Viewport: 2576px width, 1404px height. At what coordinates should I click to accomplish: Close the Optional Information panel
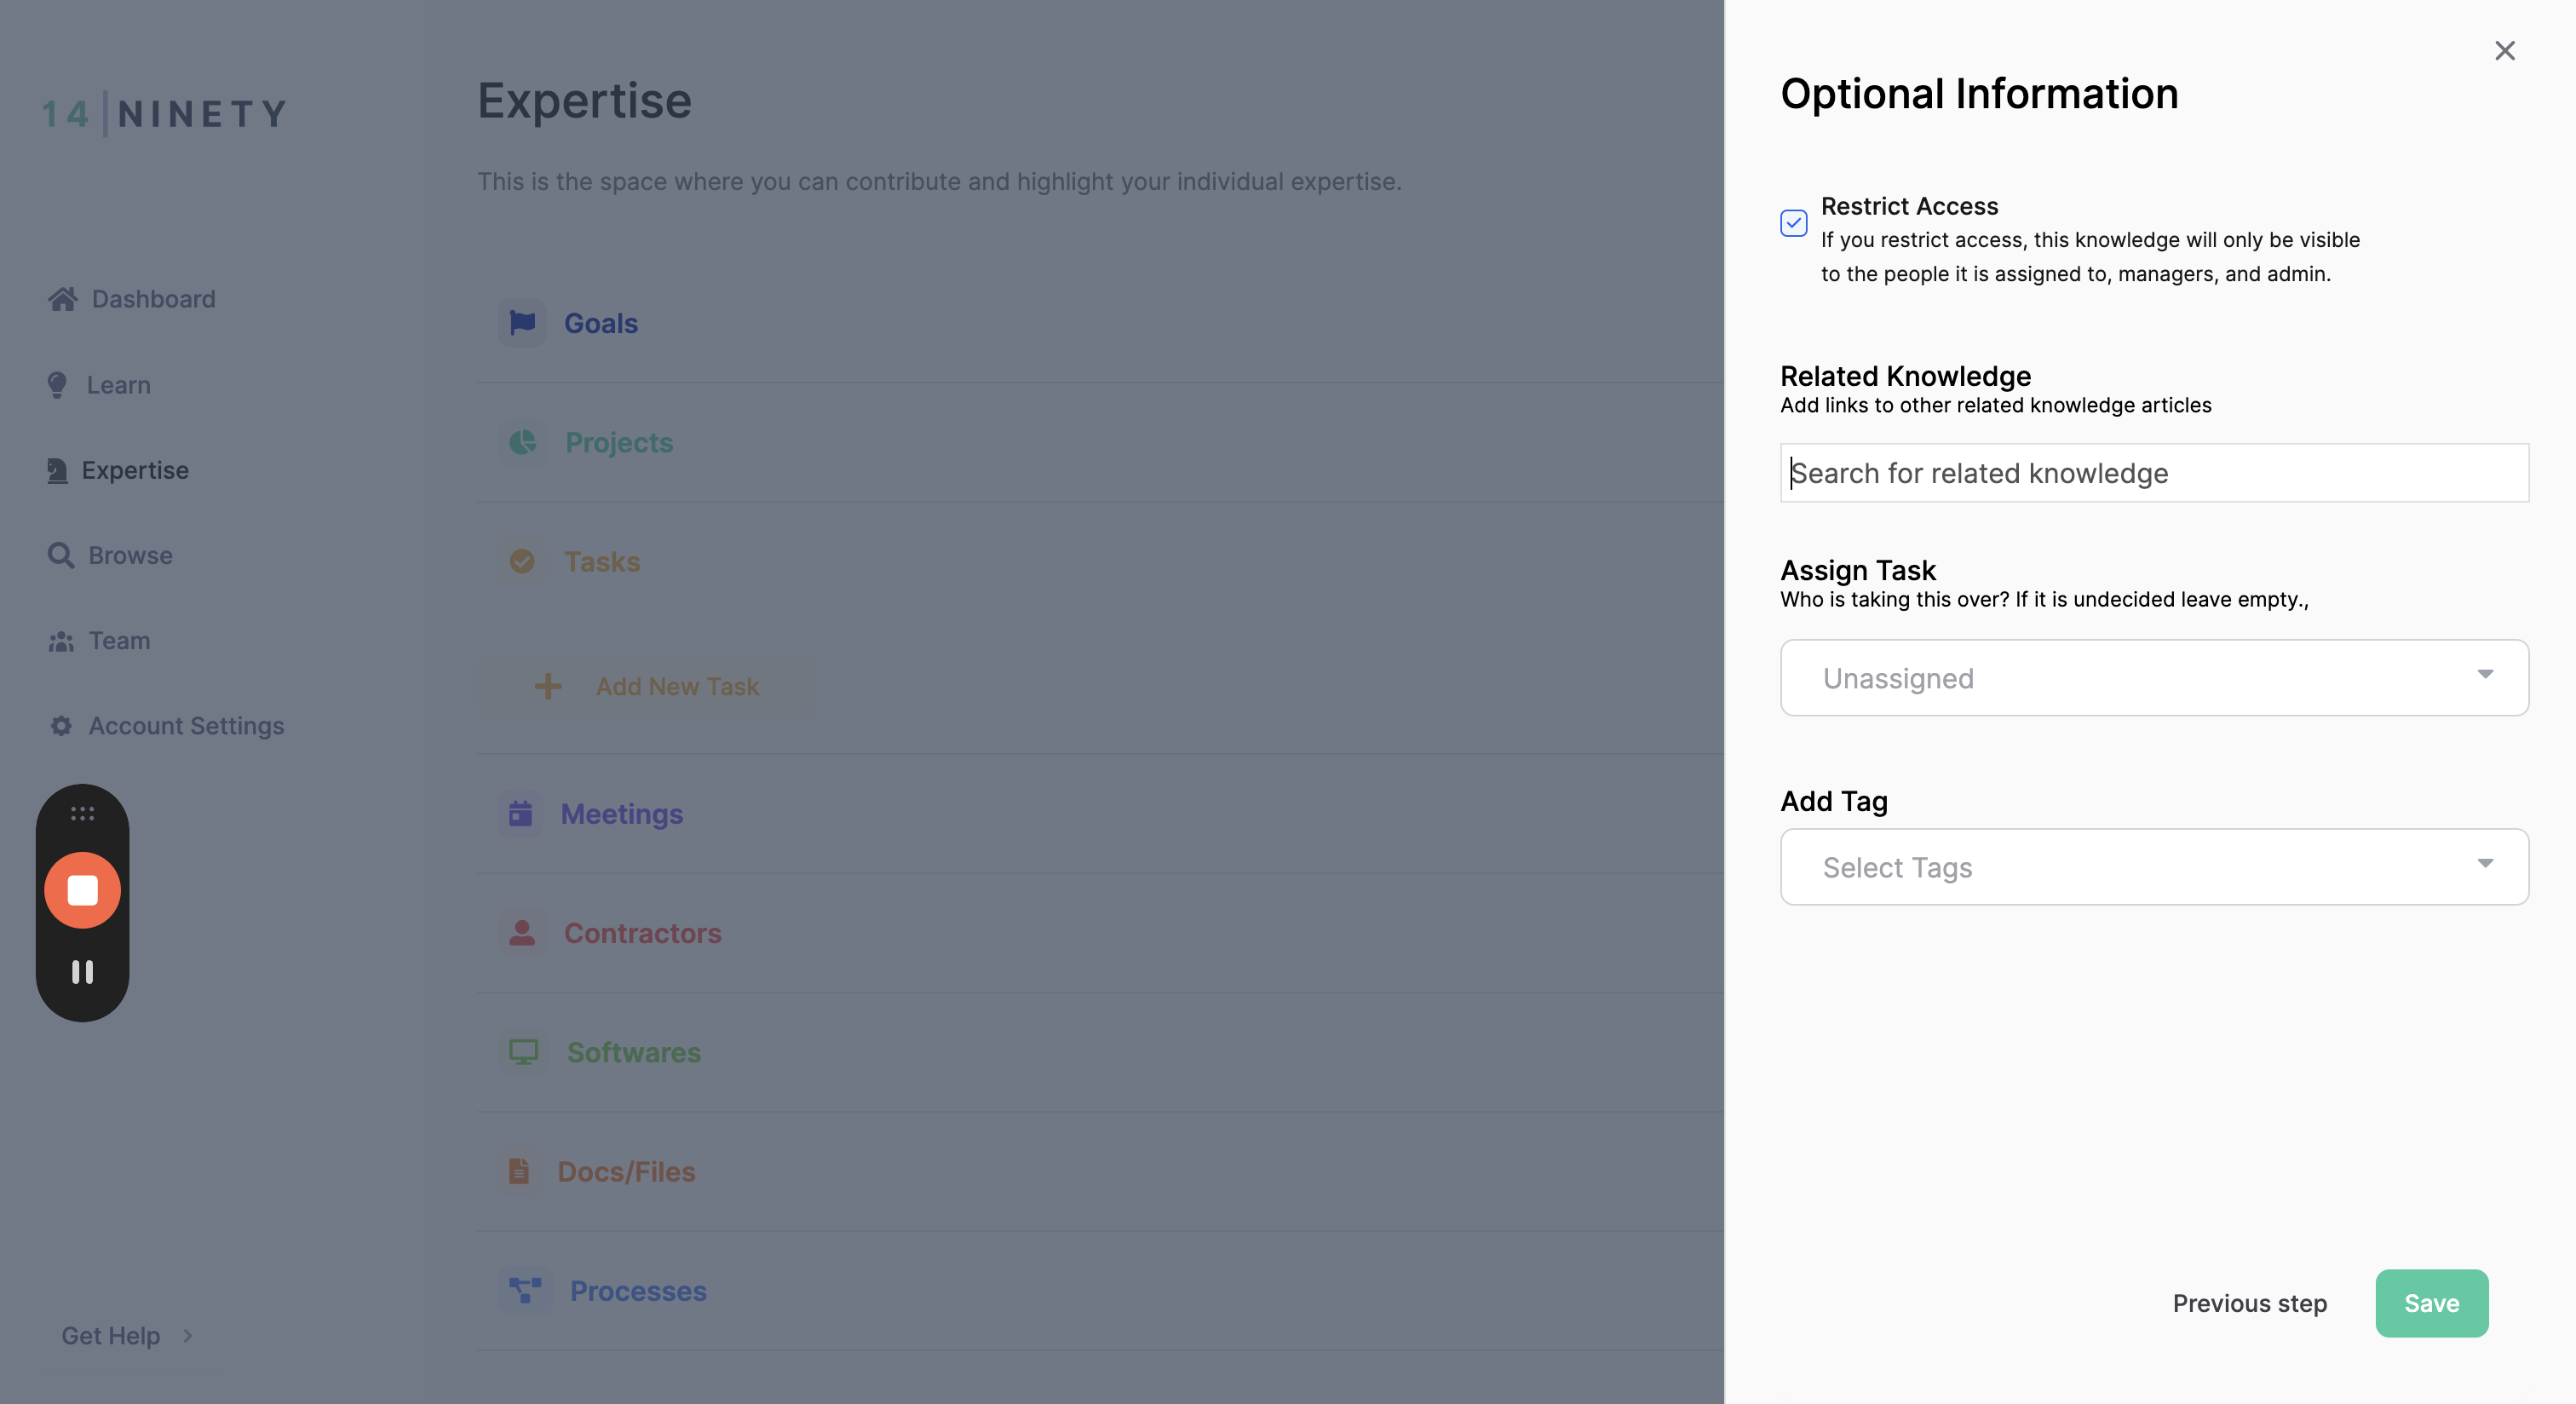(2504, 50)
